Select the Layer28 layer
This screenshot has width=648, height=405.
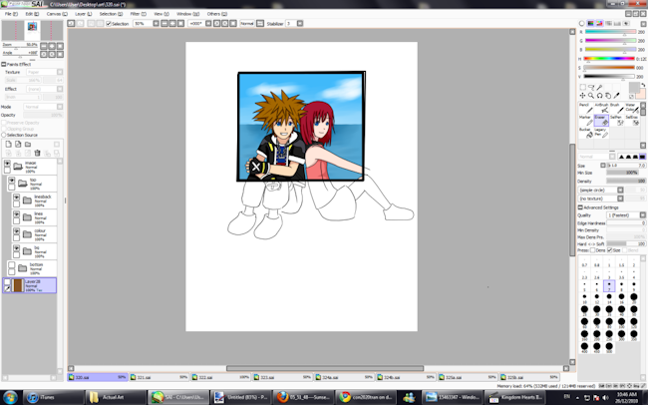pyautogui.click(x=29, y=285)
